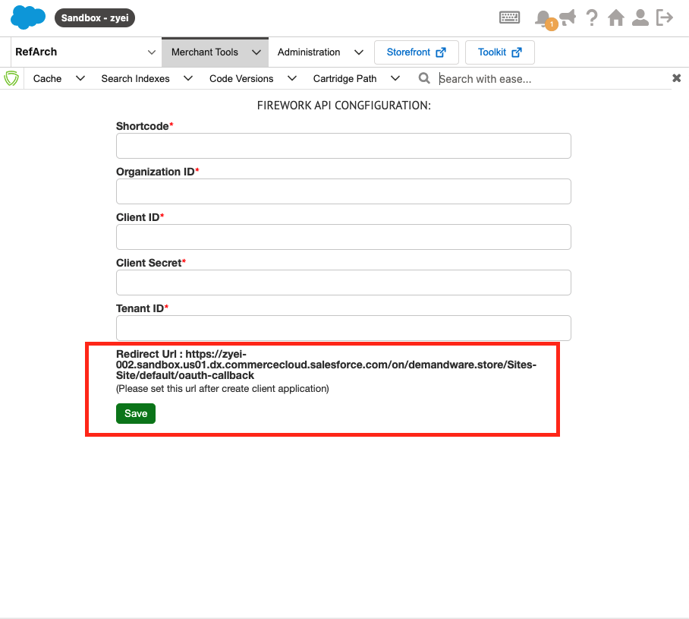Image resolution: width=689 pixels, height=619 pixels.
Task: Open the keyboard shortcuts icon
Action: tap(509, 17)
